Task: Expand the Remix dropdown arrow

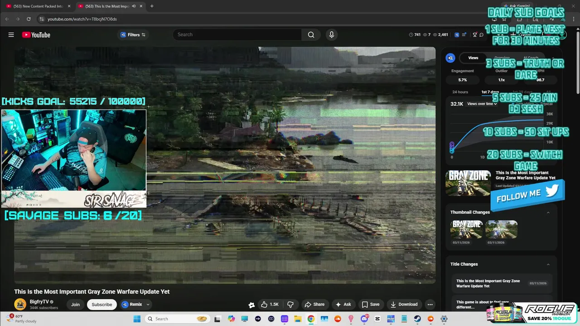Action: (148, 304)
